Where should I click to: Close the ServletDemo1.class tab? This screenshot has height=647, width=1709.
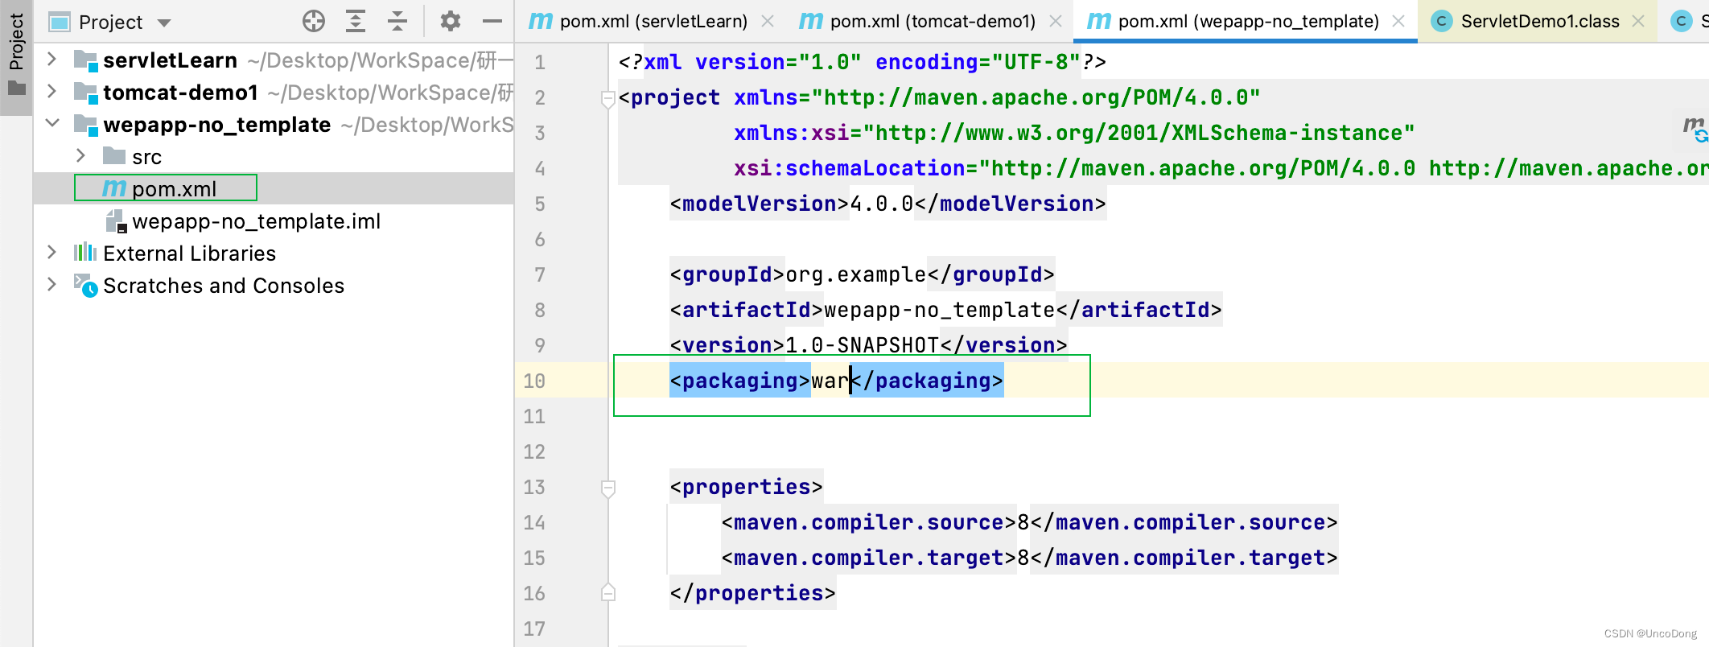click(x=1638, y=22)
